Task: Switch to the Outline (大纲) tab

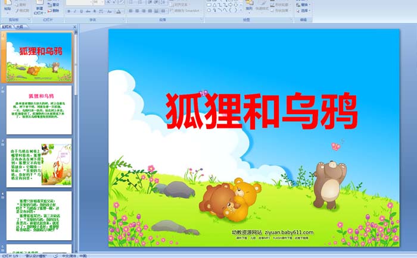Action: coord(20,27)
